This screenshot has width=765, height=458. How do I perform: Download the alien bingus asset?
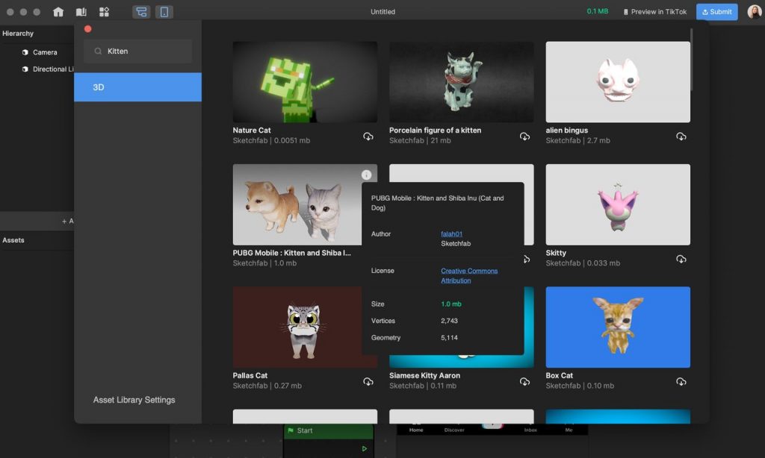pos(681,137)
